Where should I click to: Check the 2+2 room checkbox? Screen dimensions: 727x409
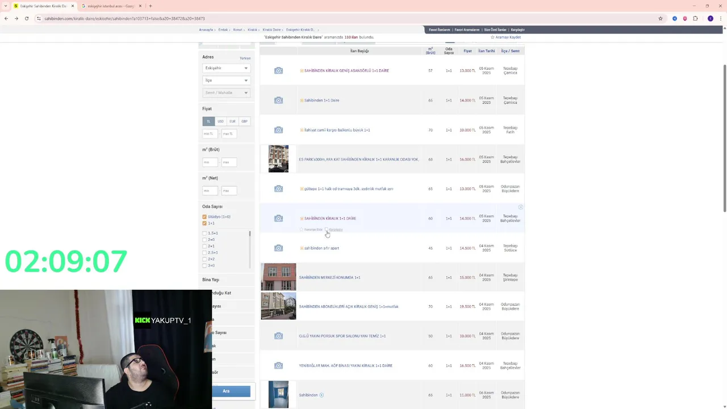tap(204, 259)
